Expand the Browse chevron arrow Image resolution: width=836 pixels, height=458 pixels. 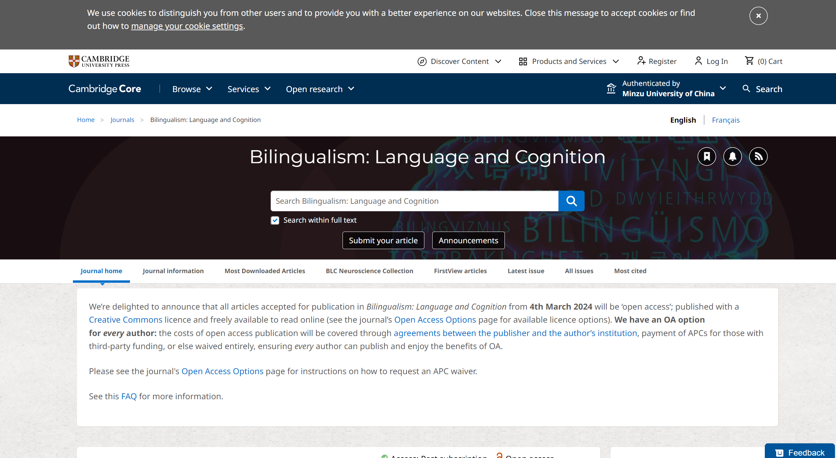point(209,89)
